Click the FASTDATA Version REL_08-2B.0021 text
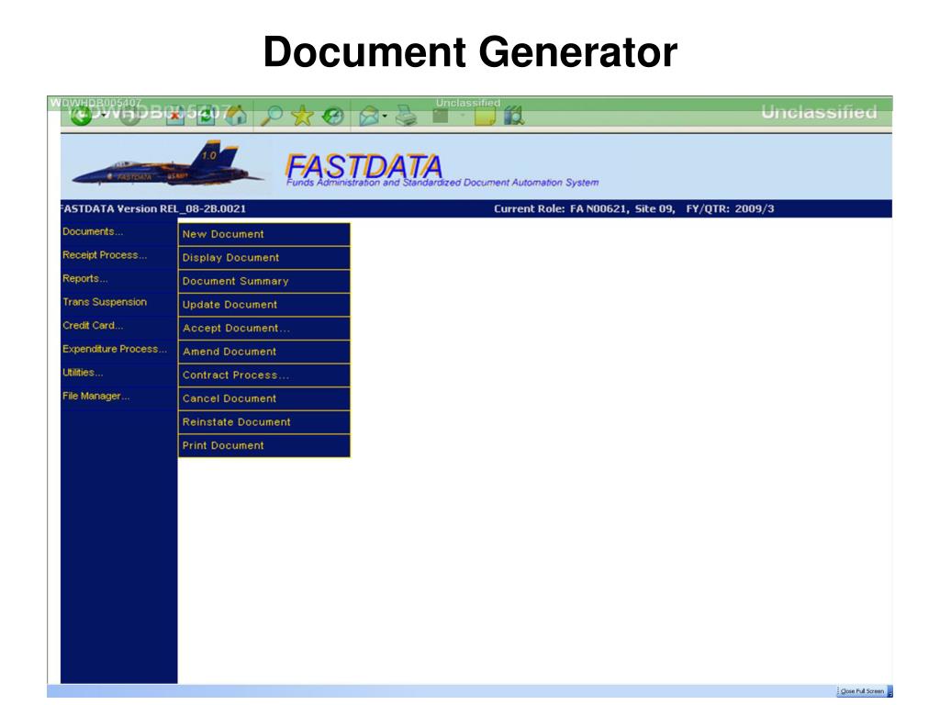 [x=153, y=208]
